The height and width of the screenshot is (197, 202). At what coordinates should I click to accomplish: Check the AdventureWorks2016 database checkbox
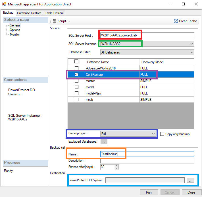pyautogui.click(x=76, y=68)
